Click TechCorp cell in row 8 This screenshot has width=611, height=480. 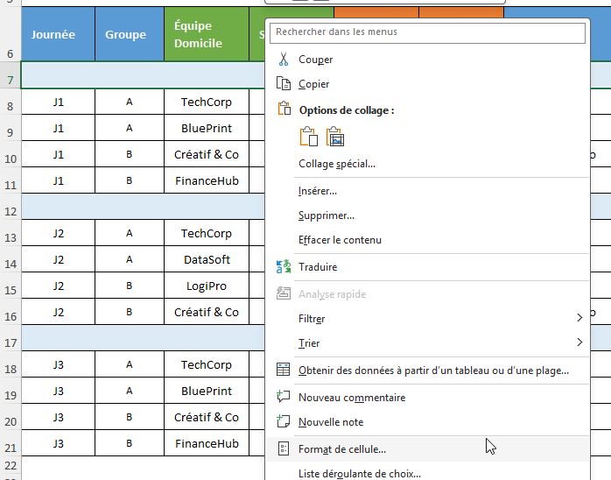point(207,102)
